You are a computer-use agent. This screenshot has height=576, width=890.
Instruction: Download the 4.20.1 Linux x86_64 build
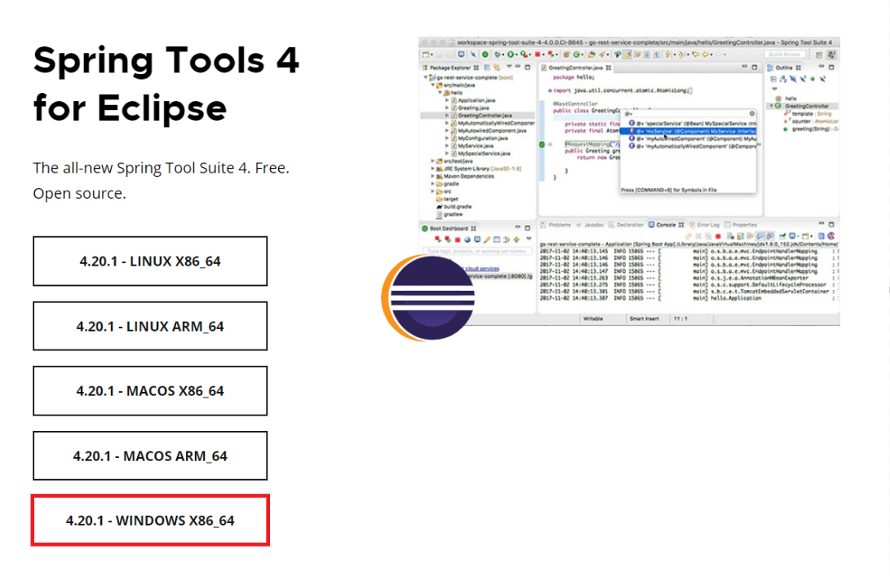(150, 262)
